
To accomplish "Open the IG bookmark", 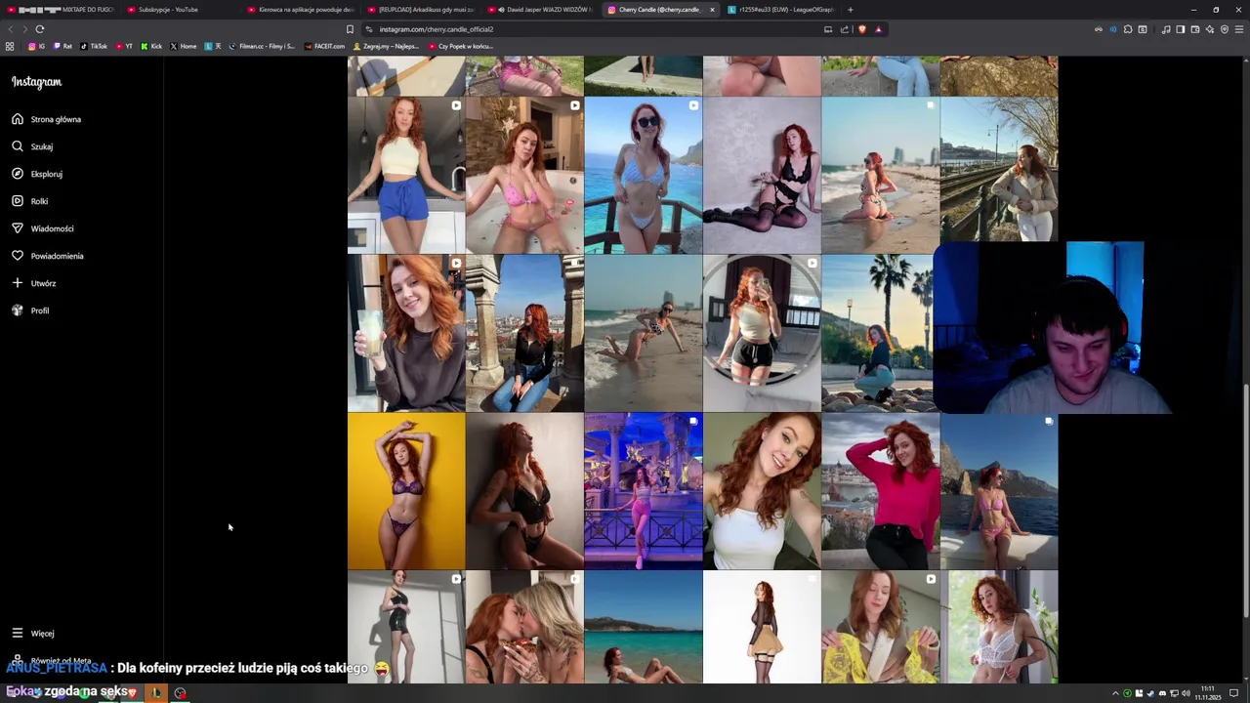I will click(x=36, y=46).
